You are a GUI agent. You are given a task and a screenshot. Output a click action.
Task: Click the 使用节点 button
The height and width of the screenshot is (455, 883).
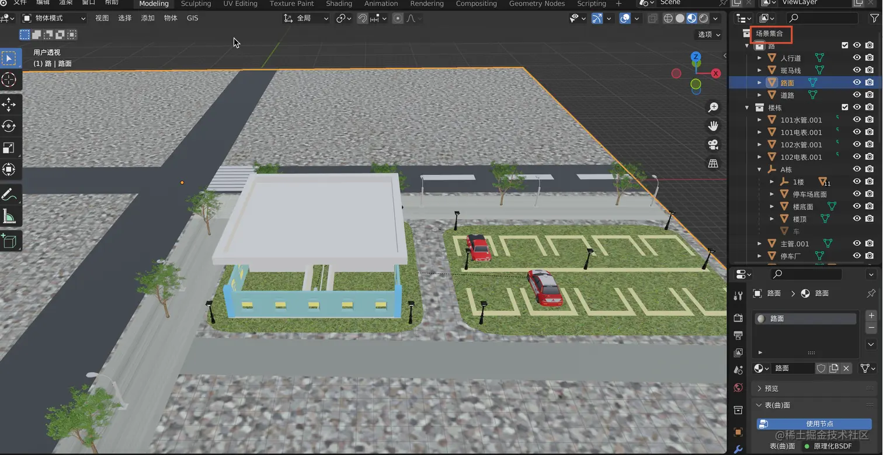[814, 424]
